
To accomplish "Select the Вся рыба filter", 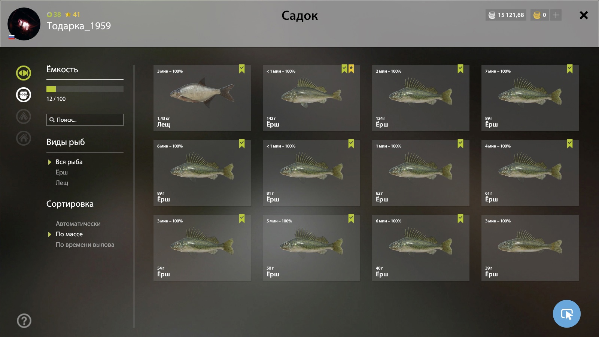I will click(69, 162).
